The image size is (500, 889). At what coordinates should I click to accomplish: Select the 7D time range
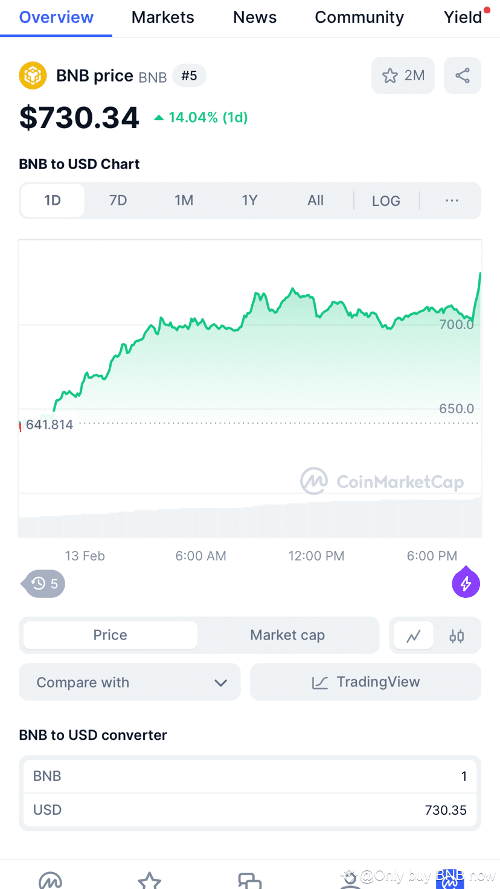[118, 201]
